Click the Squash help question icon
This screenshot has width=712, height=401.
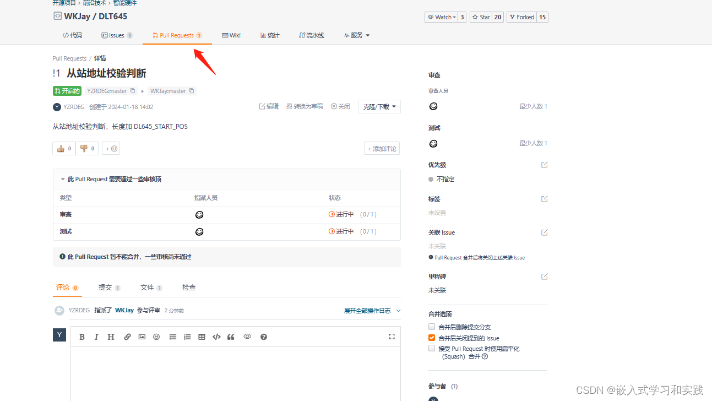[x=485, y=356]
